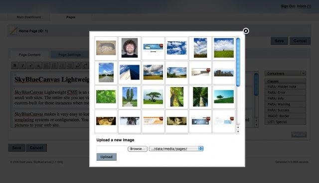
Task: Close the image picker dialog
Action: (246, 31)
